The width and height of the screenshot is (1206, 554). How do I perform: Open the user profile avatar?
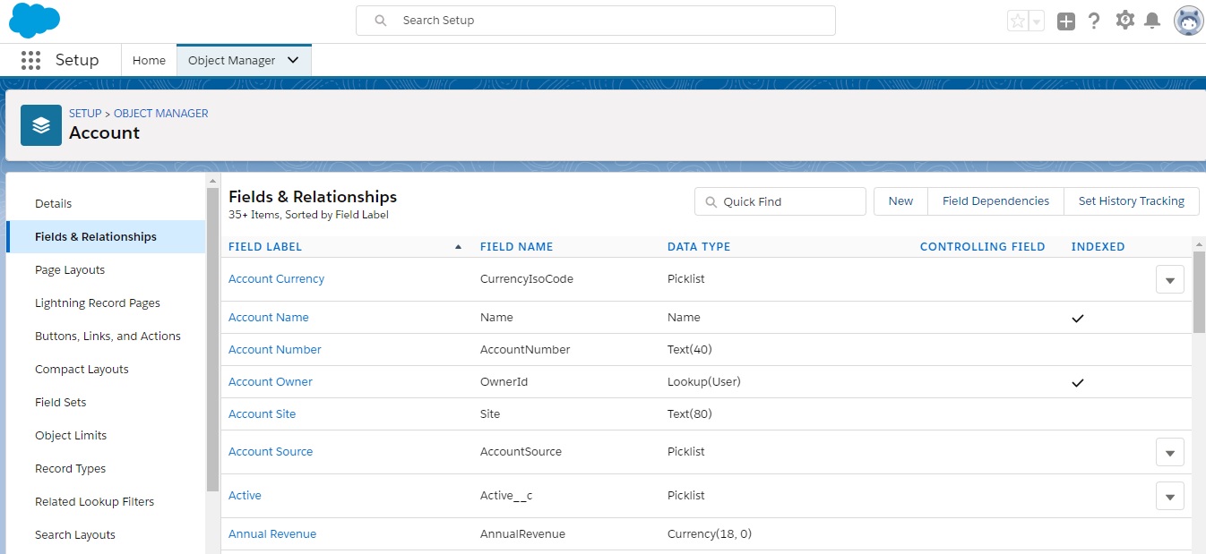[1188, 21]
